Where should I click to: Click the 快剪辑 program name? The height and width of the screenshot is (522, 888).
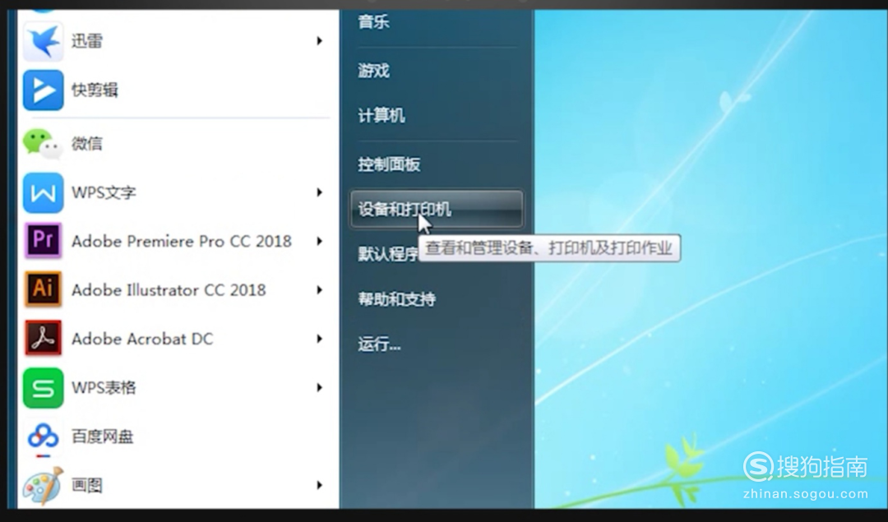click(95, 90)
